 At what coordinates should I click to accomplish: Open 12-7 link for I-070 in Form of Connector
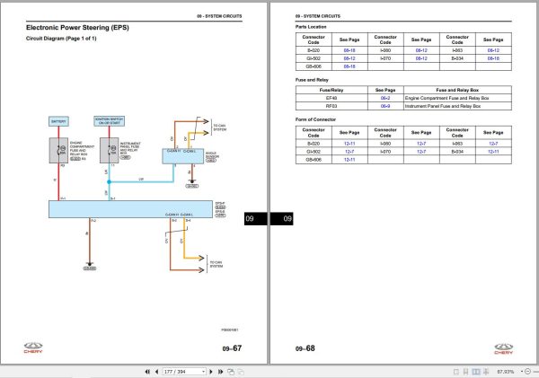pos(421,152)
